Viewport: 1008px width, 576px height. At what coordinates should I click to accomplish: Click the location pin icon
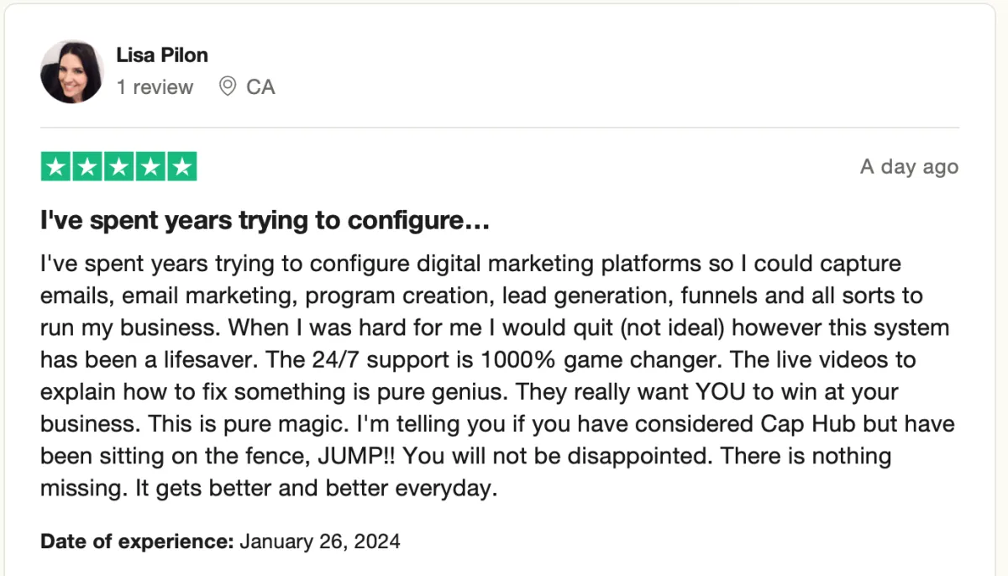click(x=227, y=86)
